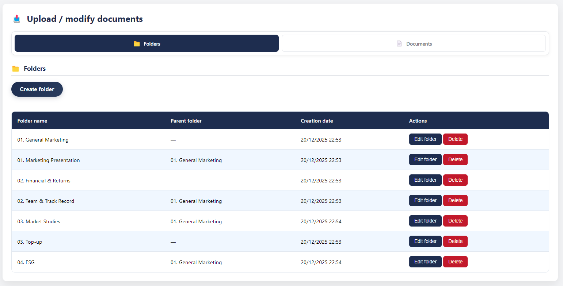Viewport: 563px width, 286px height.
Task: Click the folder icon inside the Folders tab
Action: (137, 43)
